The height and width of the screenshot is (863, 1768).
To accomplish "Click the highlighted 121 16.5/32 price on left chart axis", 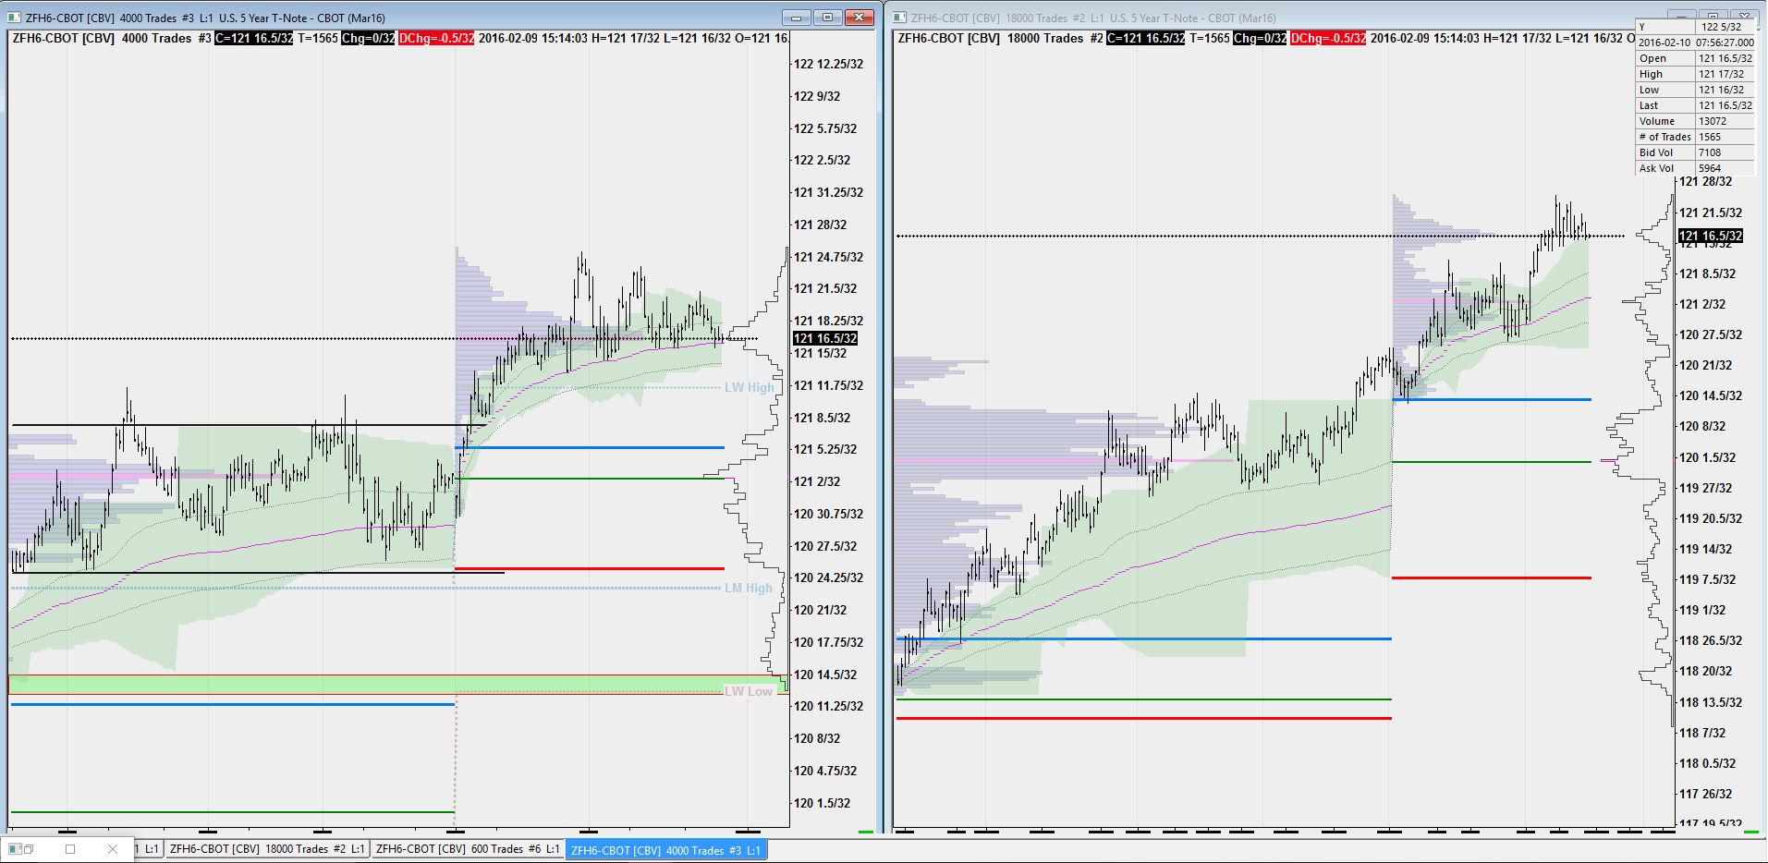I will tap(825, 339).
